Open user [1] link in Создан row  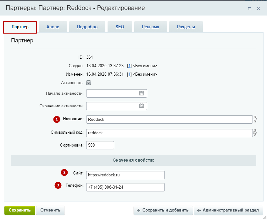click(x=130, y=66)
